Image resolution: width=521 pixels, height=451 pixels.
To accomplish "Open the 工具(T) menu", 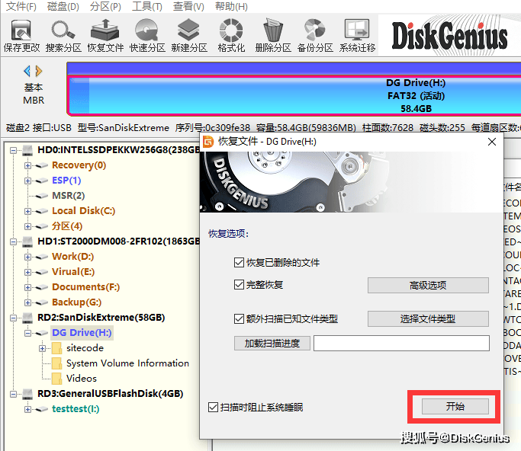I will tap(146, 7).
